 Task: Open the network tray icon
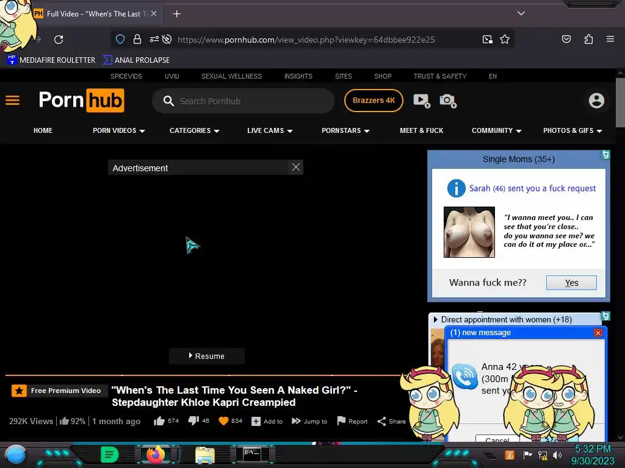tap(543, 455)
